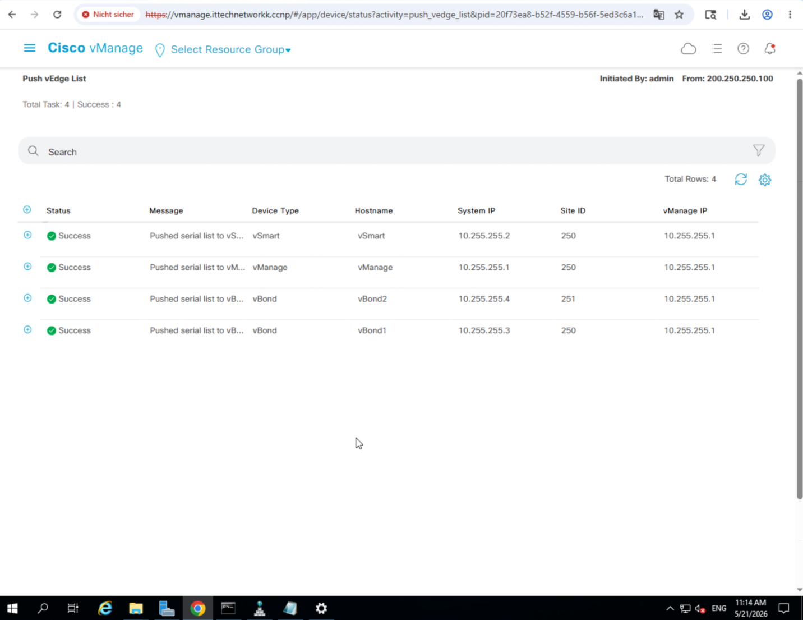Sort by the System IP column header

pyautogui.click(x=476, y=211)
